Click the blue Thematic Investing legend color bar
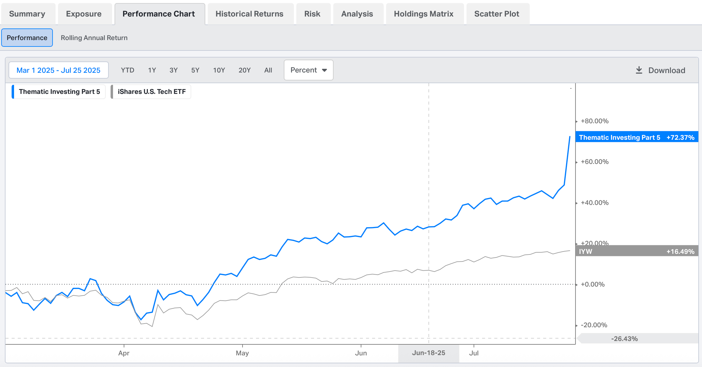Screen dimensions: 702x367 (13, 92)
